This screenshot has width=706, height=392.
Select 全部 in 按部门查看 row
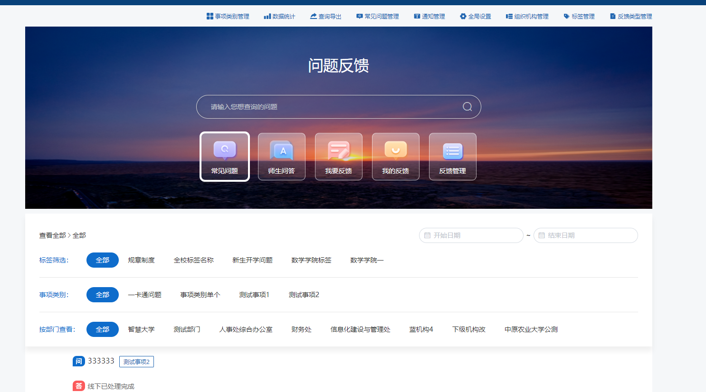click(103, 329)
